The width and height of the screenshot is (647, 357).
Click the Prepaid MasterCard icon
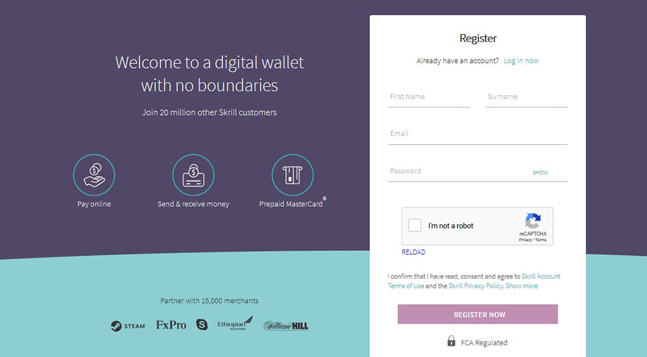pos(292,175)
